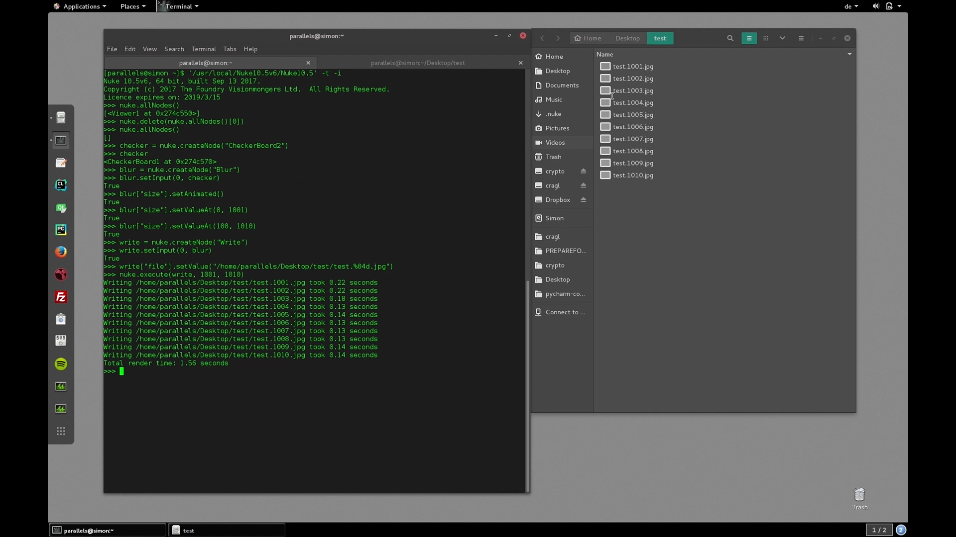
Task: Click the Desktop breadcrumb in the path bar
Action: tap(627, 38)
